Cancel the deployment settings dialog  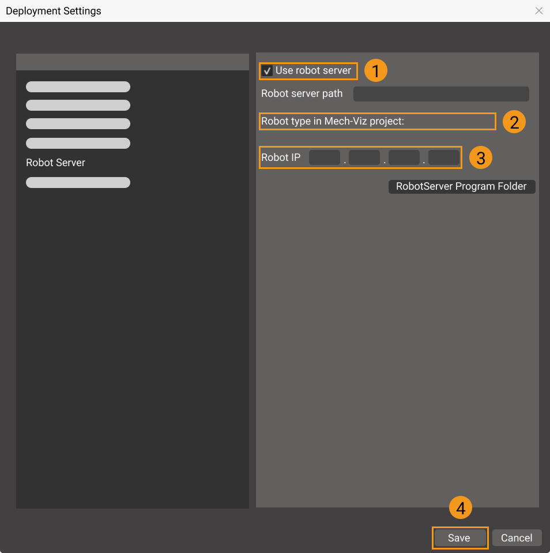517,538
